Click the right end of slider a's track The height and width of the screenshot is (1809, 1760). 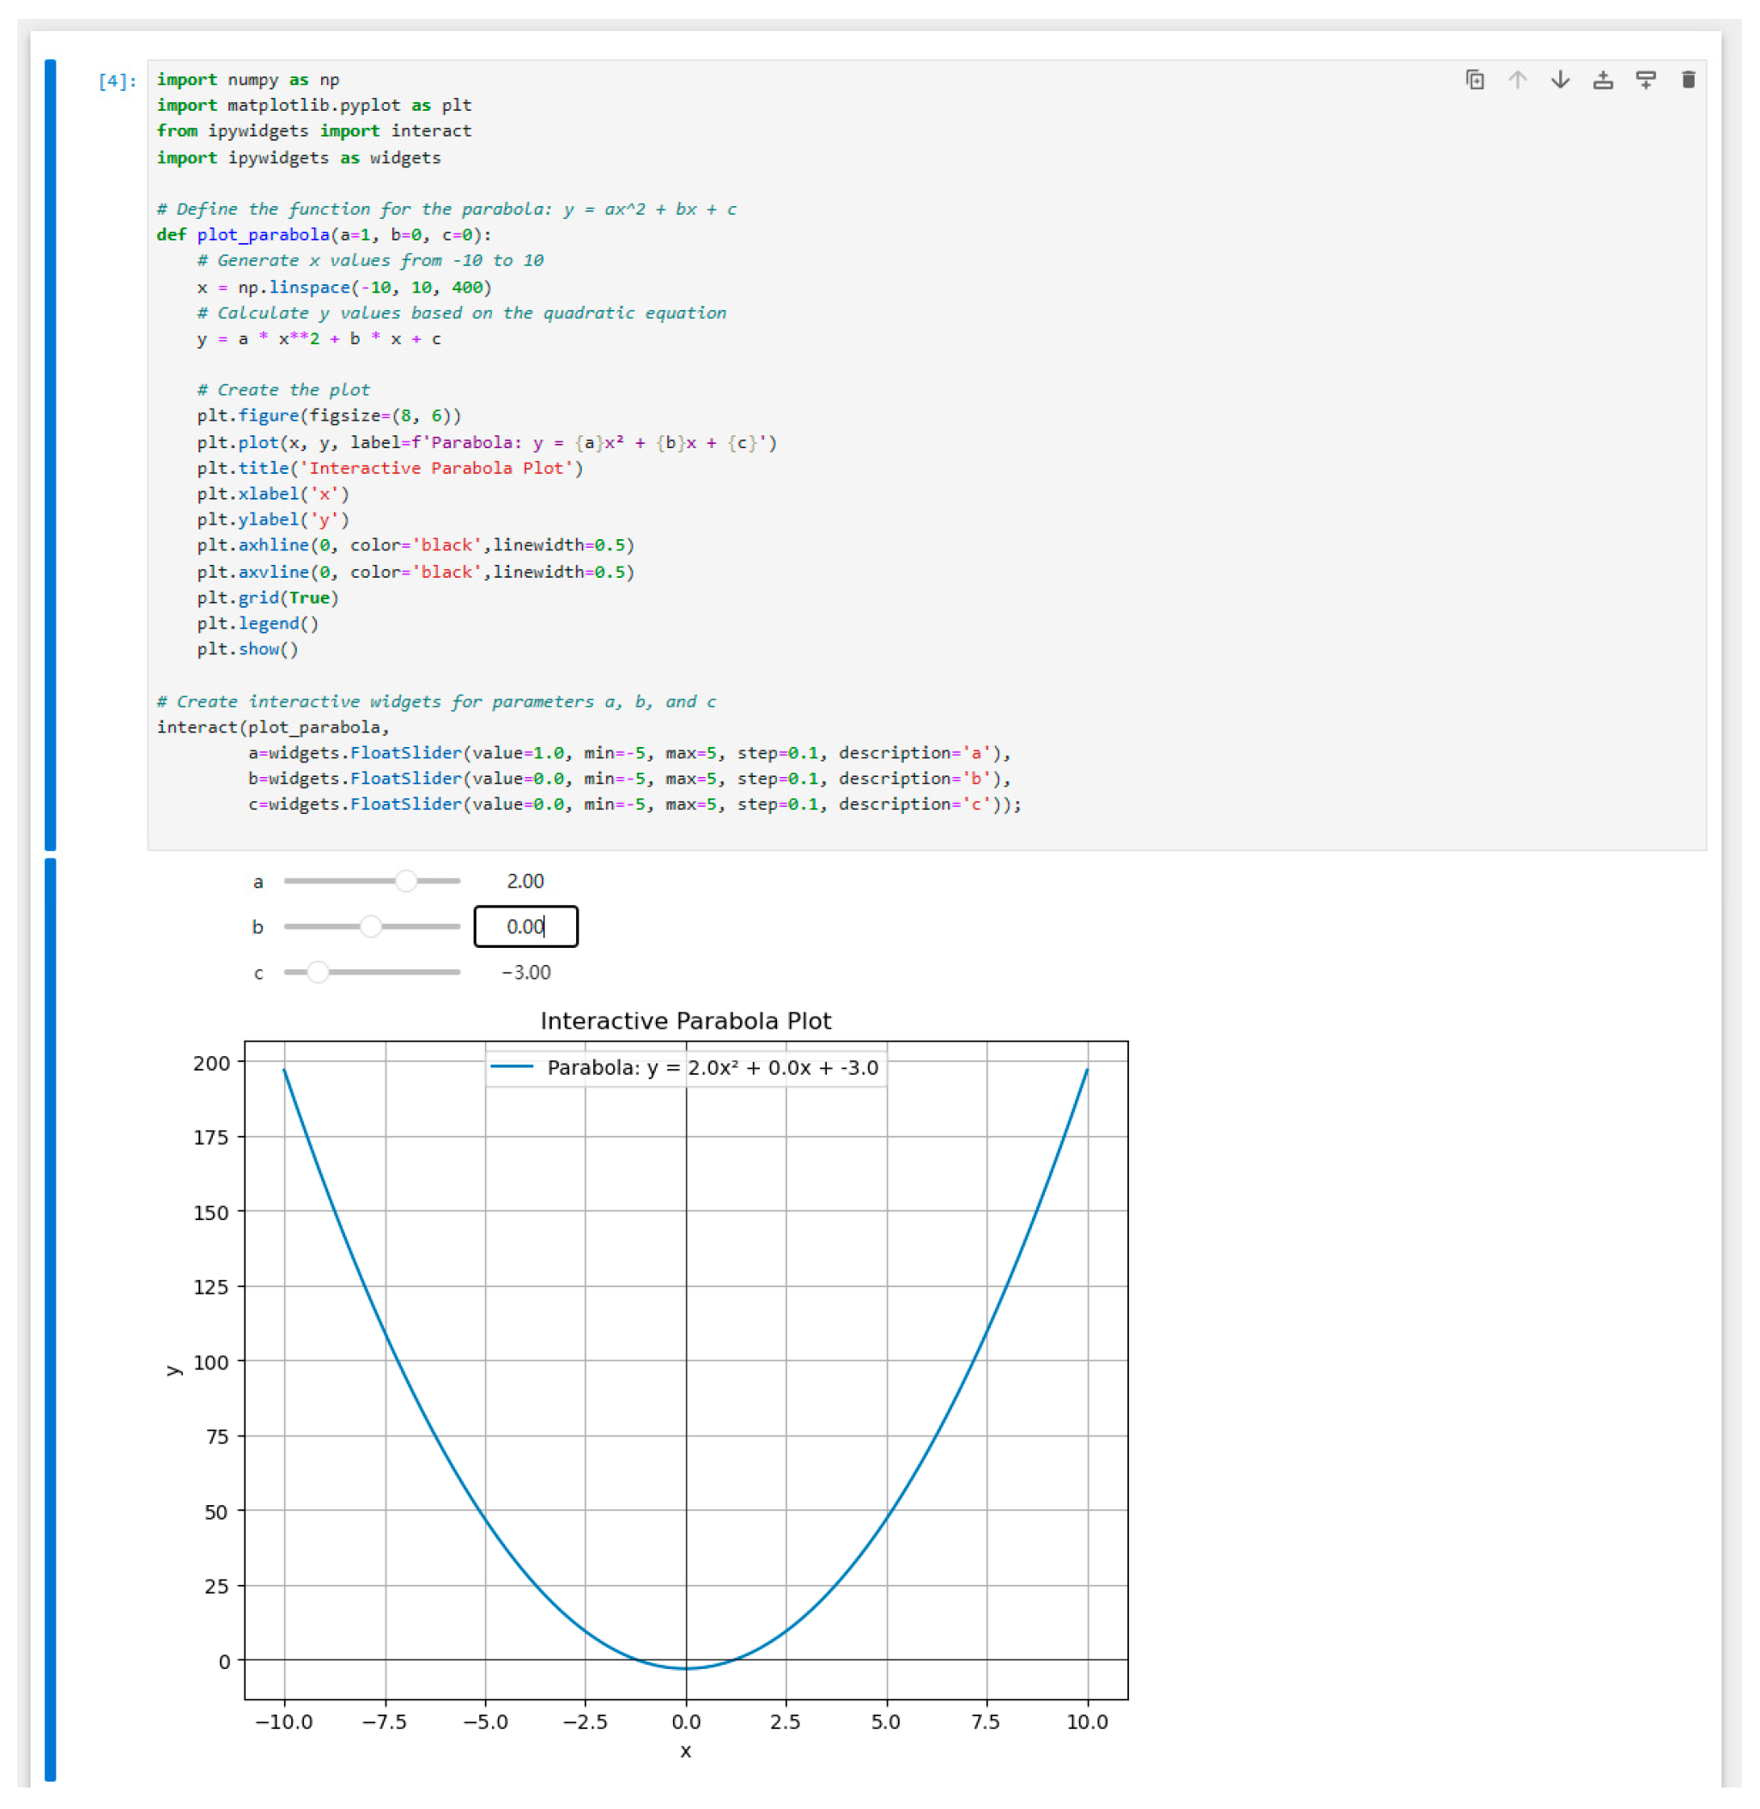pos(457,881)
